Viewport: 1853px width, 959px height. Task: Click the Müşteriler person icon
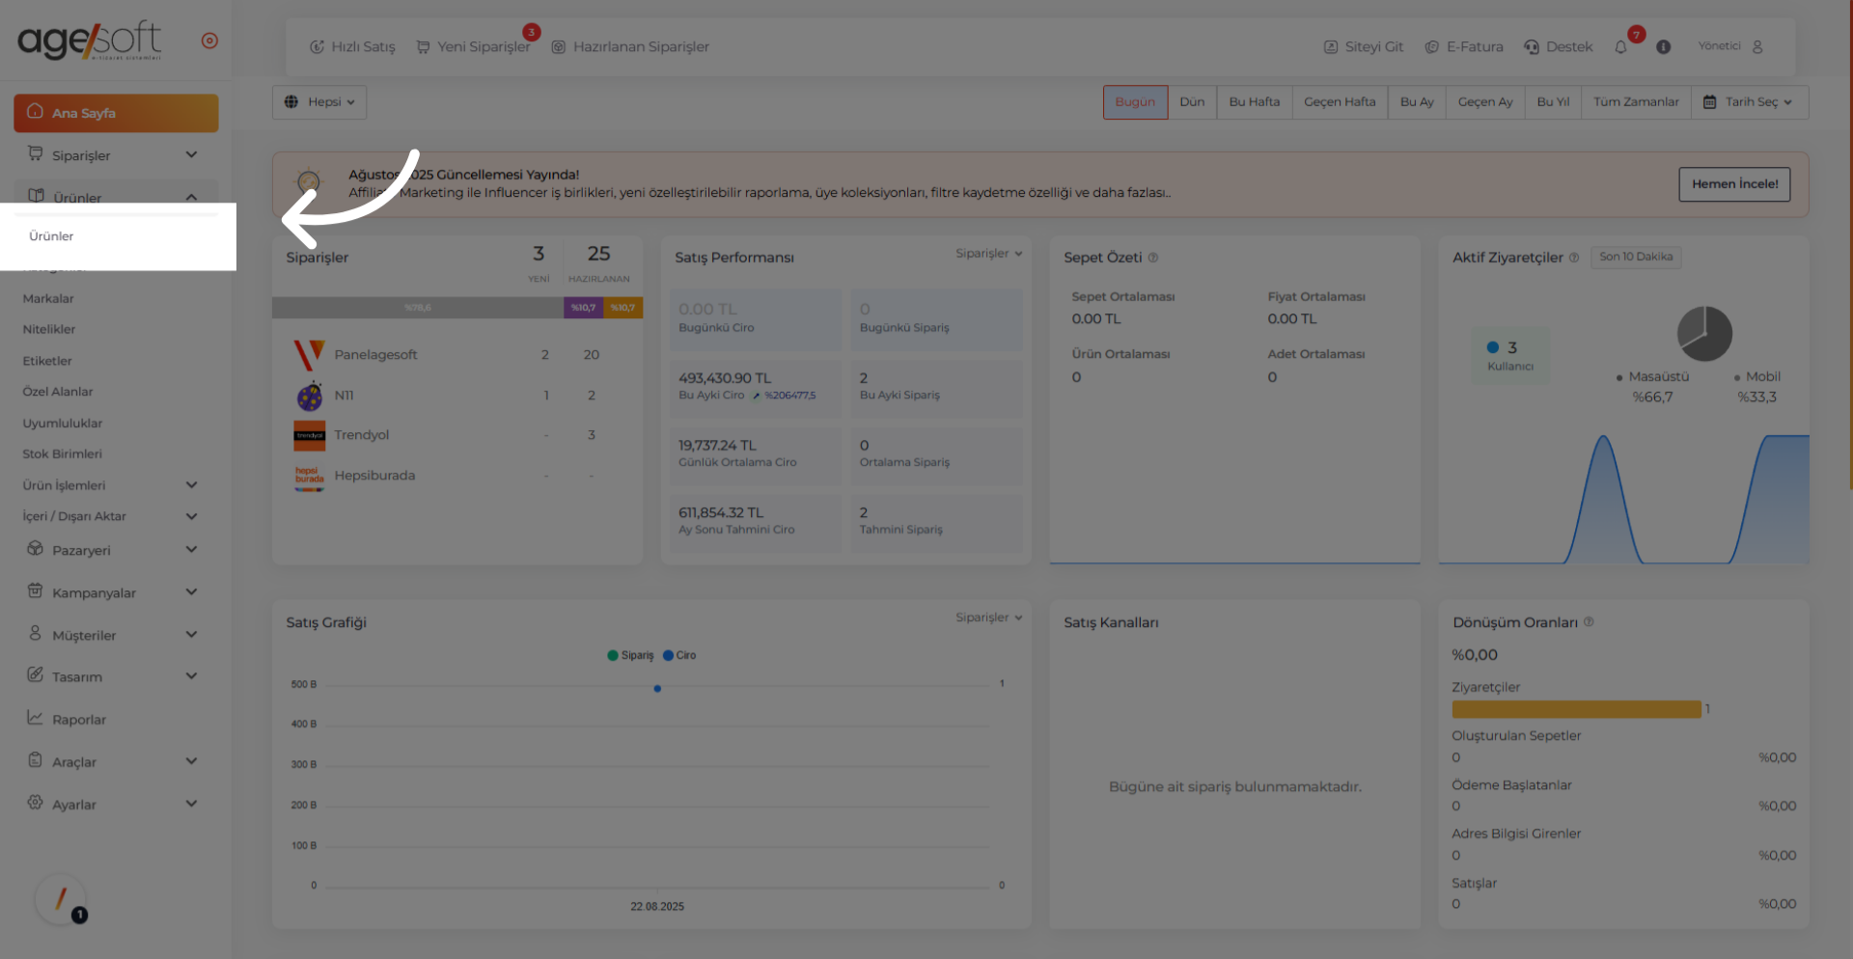coord(35,633)
